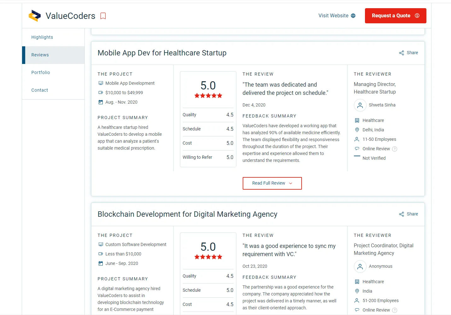Click the dollar icon on the Request a Quote button
Image resolution: width=451 pixels, height=315 pixels.
(x=417, y=16)
